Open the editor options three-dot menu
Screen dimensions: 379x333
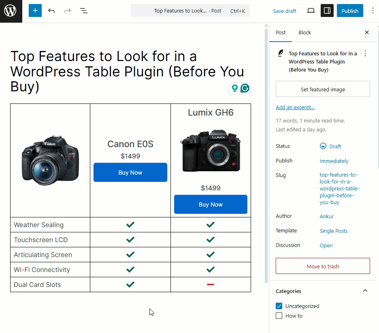coord(373,11)
